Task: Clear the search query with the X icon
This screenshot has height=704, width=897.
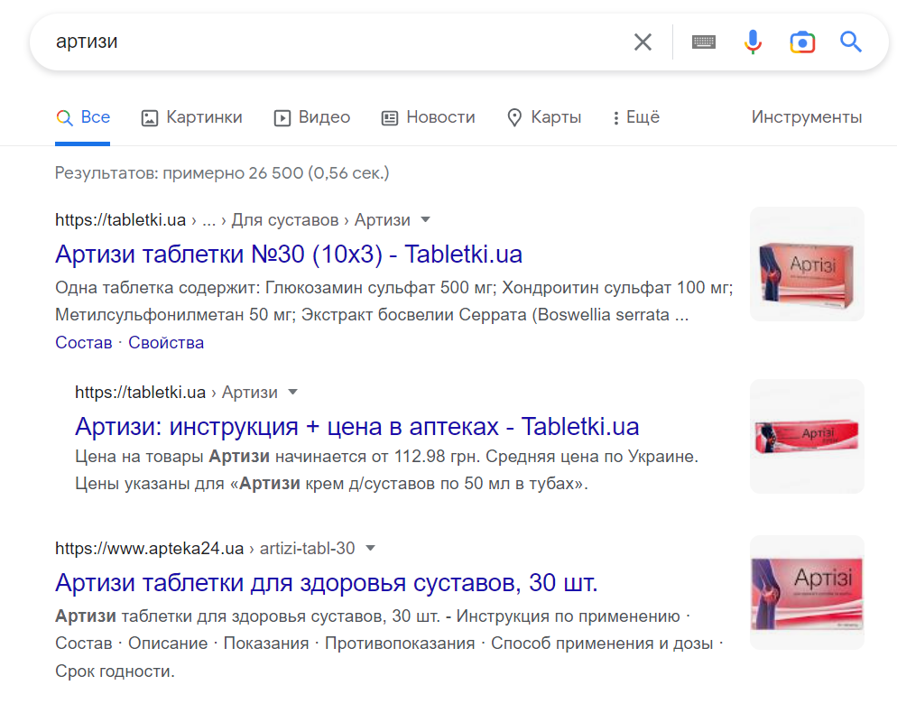Action: [643, 42]
